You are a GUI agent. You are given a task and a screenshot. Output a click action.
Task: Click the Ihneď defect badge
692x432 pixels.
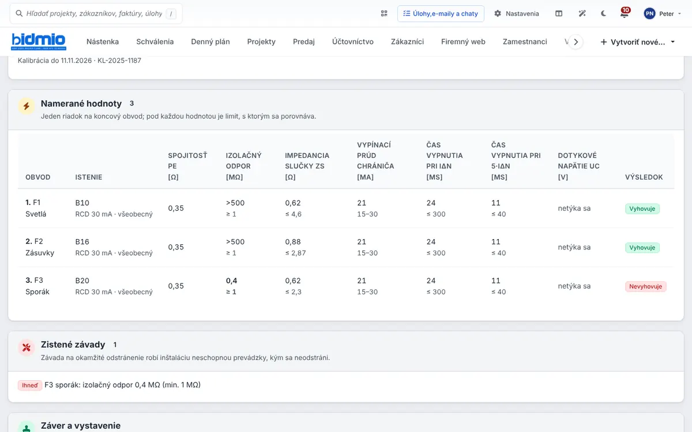tap(30, 385)
